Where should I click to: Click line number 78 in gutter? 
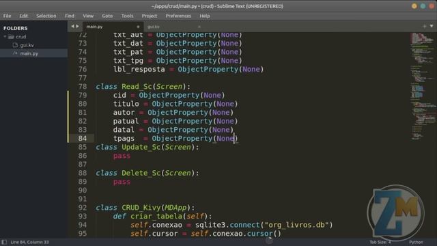(83, 87)
